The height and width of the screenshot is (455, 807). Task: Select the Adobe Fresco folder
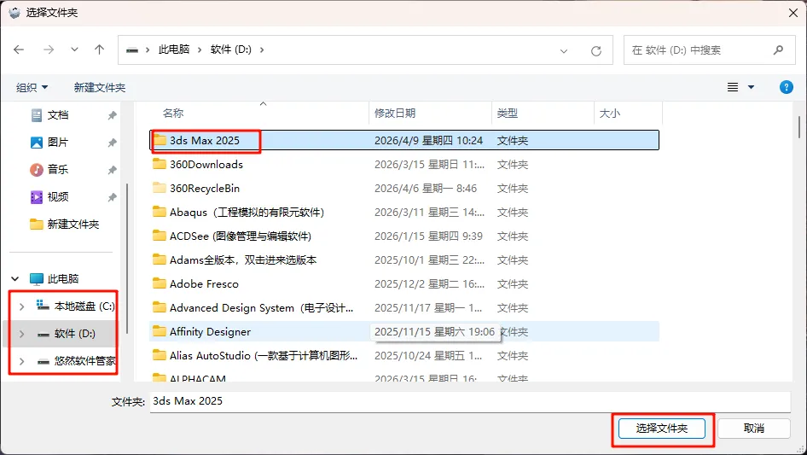tap(404, 284)
